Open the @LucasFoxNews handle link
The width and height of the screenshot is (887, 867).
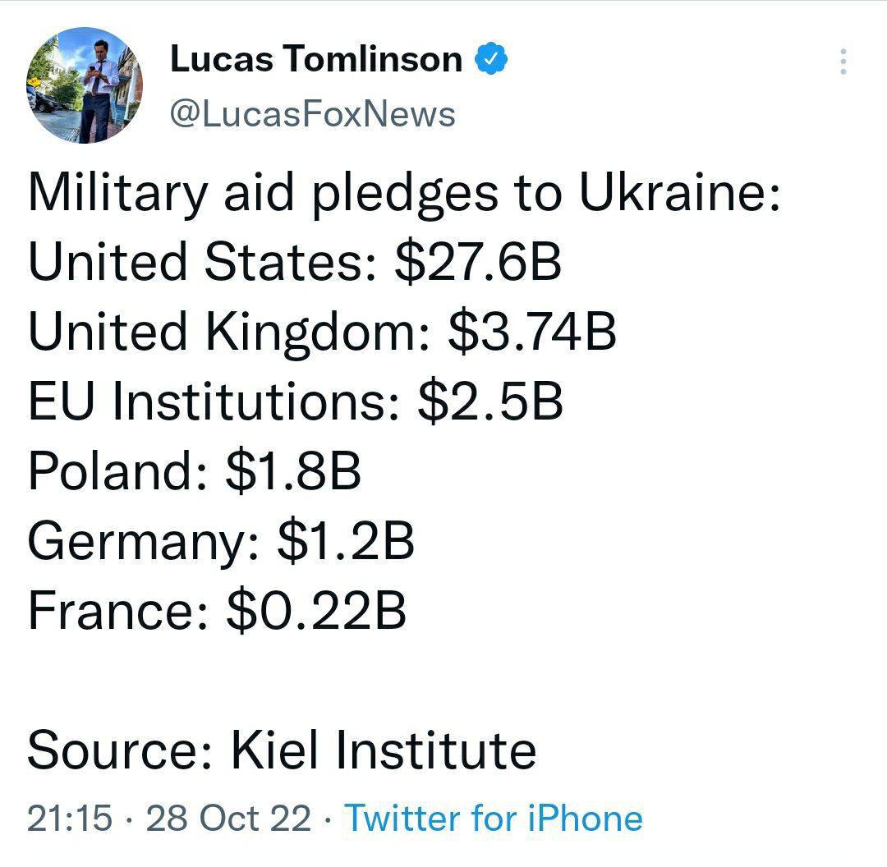click(x=312, y=113)
